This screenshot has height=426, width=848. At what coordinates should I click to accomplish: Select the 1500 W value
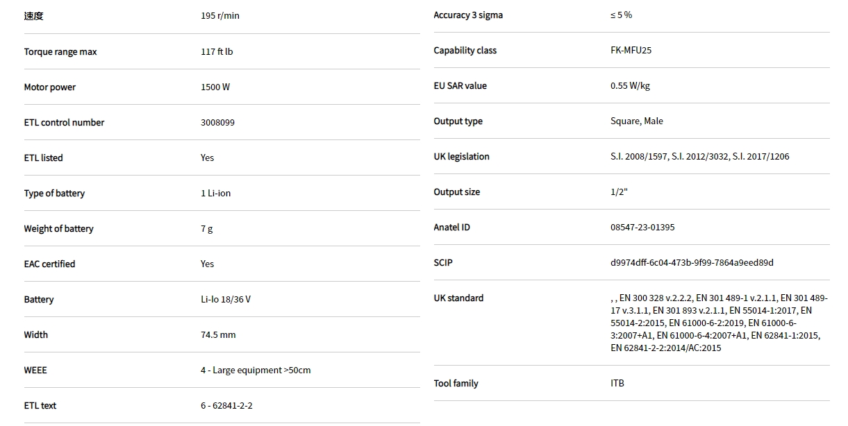(215, 87)
